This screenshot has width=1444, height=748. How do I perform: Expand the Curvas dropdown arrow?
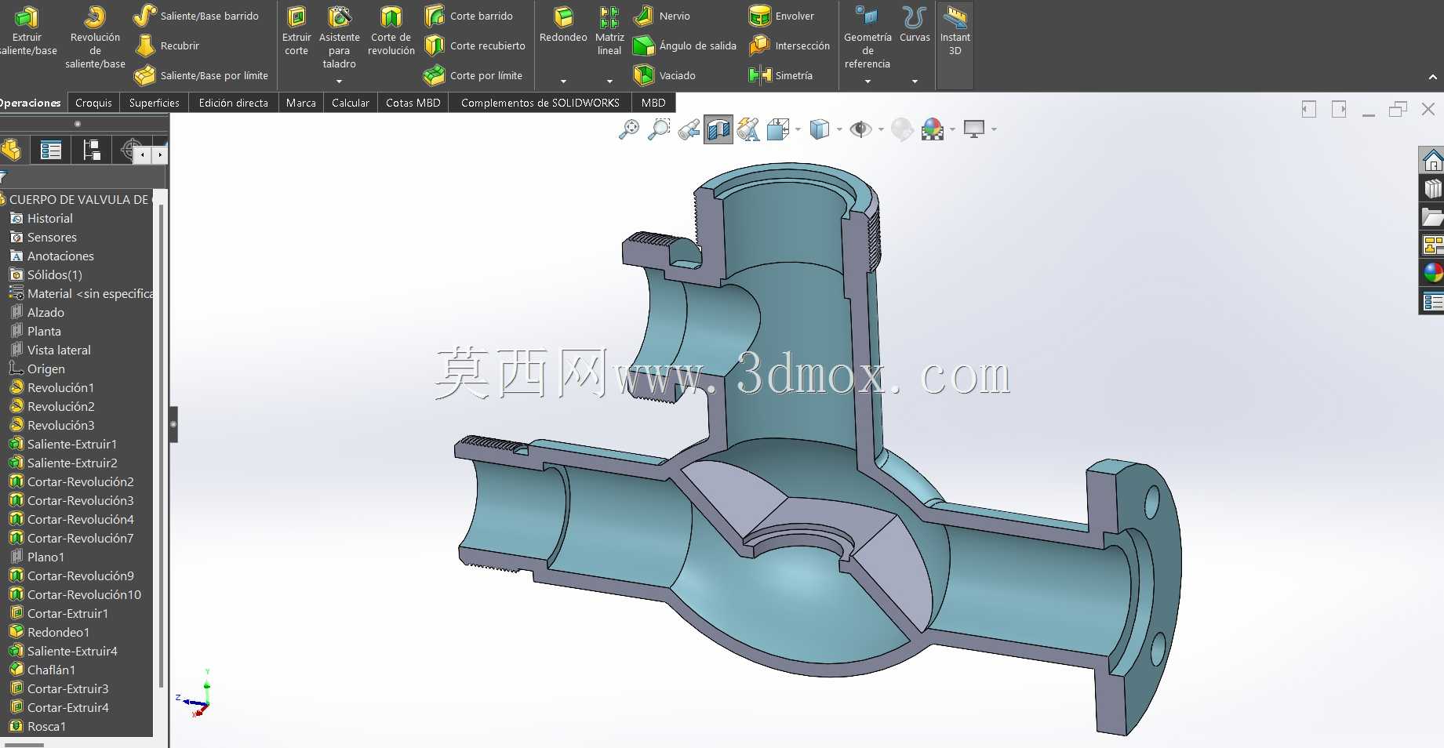tap(915, 82)
